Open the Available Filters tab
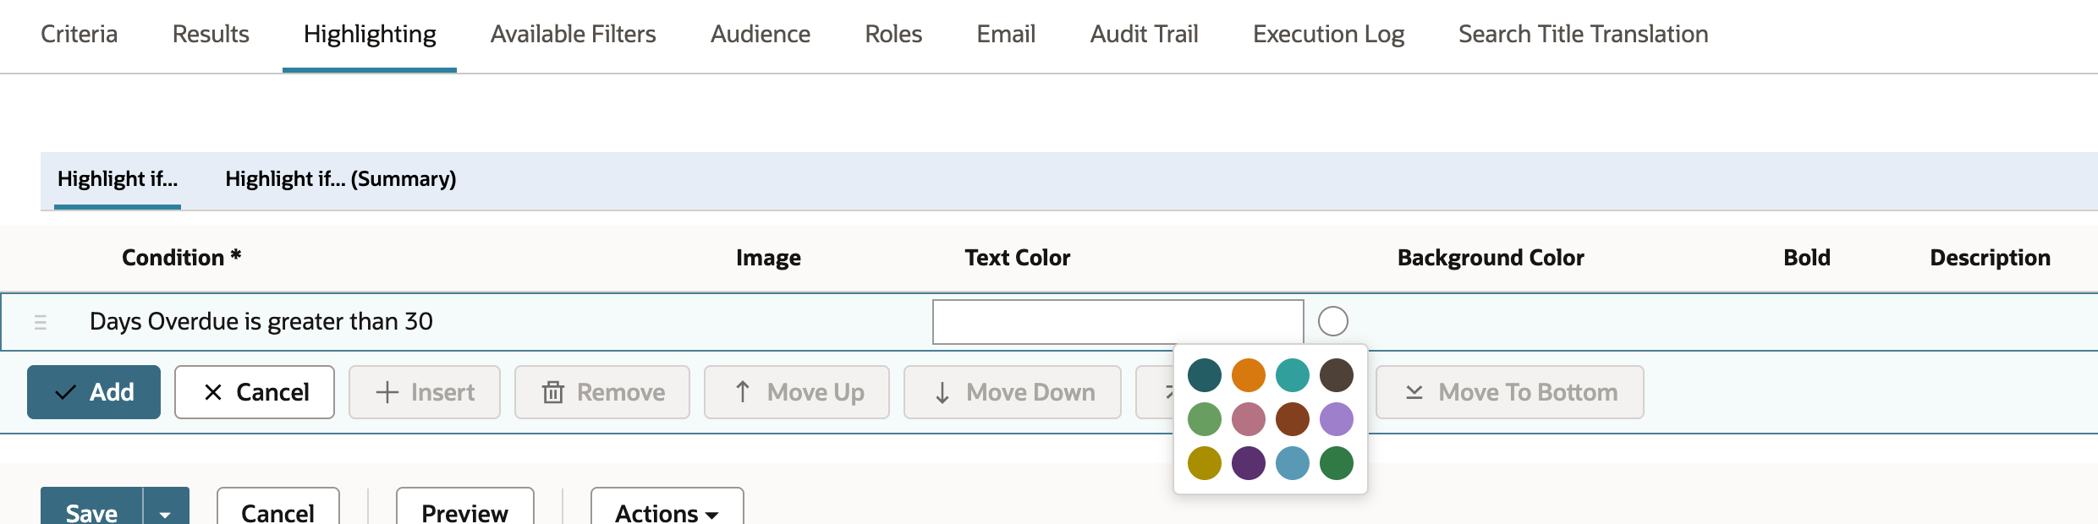 pyautogui.click(x=574, y=35)
